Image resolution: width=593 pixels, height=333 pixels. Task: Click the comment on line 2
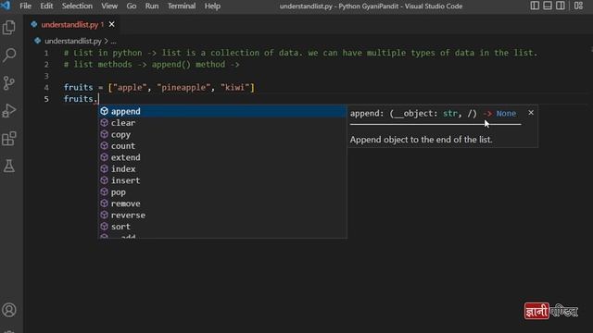click(151, 65)
